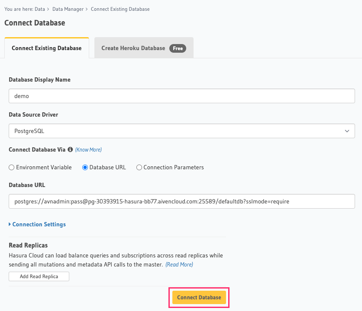Click the Free badge on Heroku tab
The width and height of the screenshot is (362, 311).
[x=178, y=48]
